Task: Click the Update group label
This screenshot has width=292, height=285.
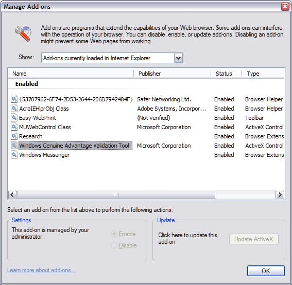Action: click(x=166, y=220)
